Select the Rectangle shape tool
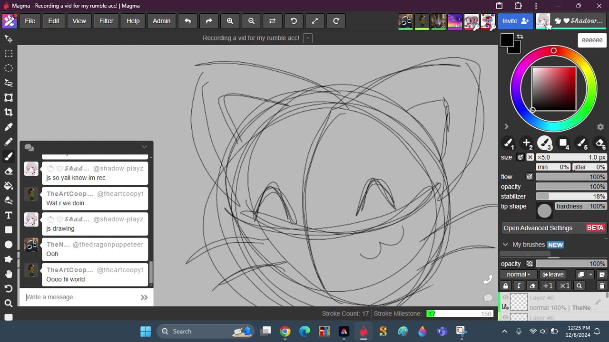Viewport: 609px width, 342px height. coord(9,230)
